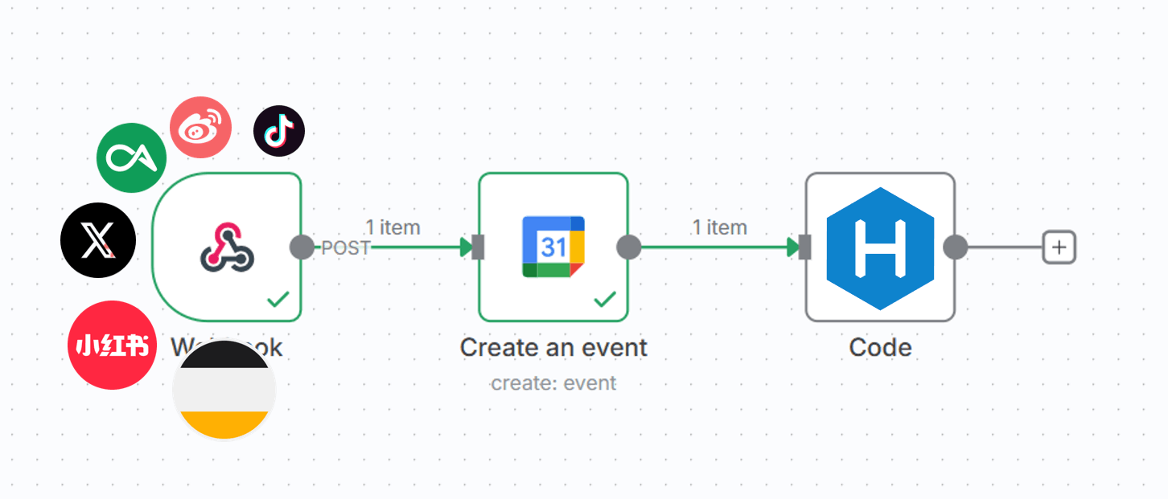Click the green circular loop-logo icon
The height and width of the screenshot is (499, 1168).
coord(132,157)
